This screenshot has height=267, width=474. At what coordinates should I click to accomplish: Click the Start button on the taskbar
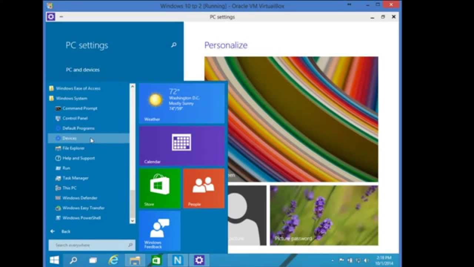55,260
